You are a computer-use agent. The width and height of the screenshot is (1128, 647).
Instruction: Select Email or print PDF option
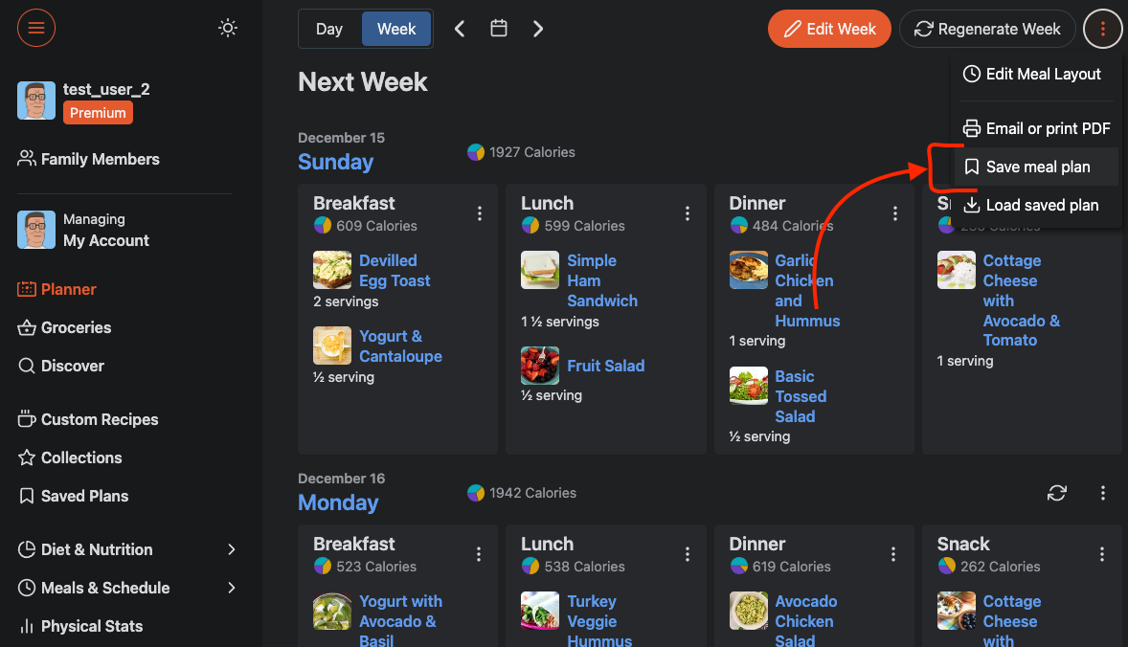tap(1037, 128)
